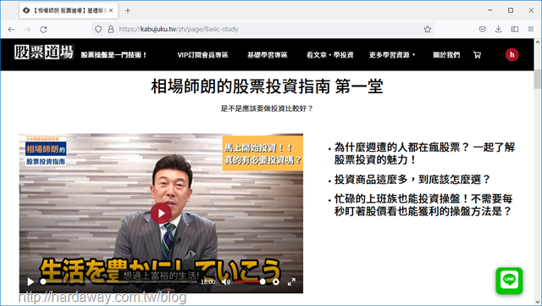
Task: Open VIP訂閱會員專區 menu item
Action: pyautogui.click(x=203, y=55)
